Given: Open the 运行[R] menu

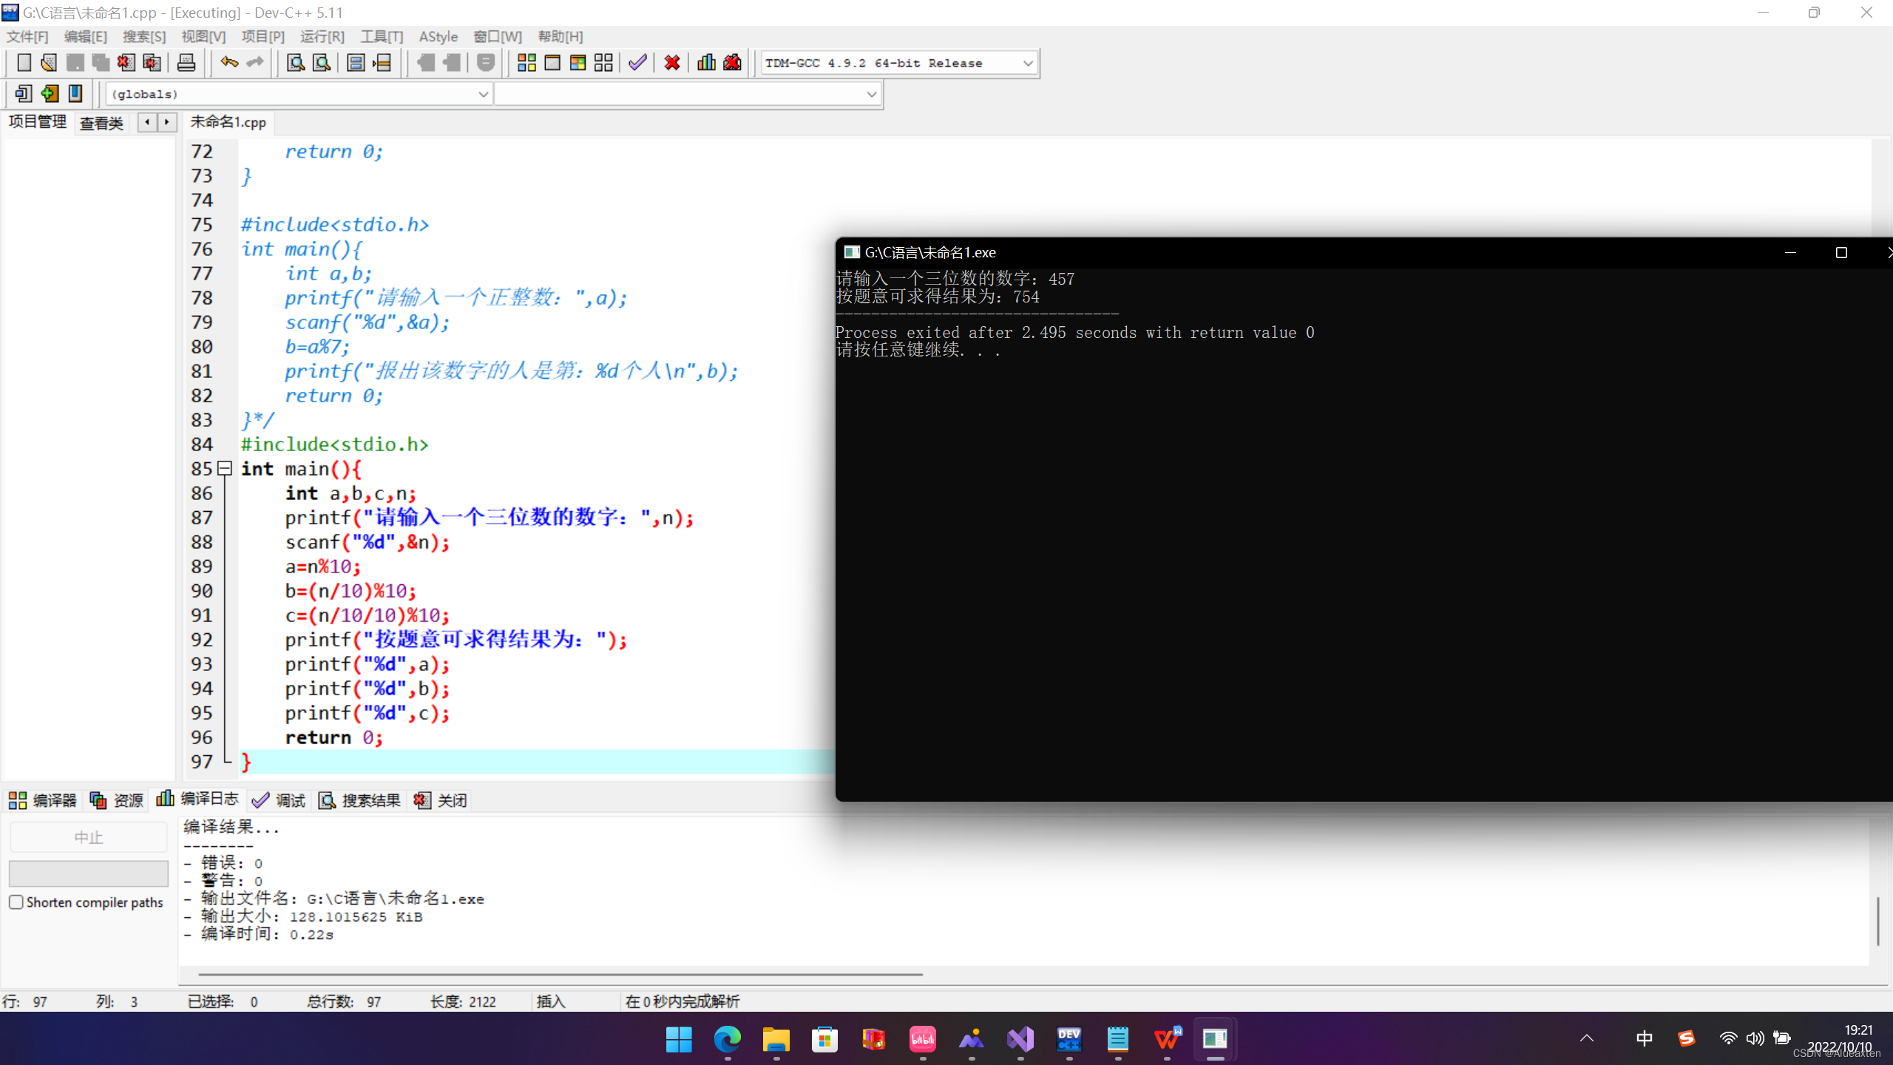Looking at the screenshot, I should click(x=322, y=36).
